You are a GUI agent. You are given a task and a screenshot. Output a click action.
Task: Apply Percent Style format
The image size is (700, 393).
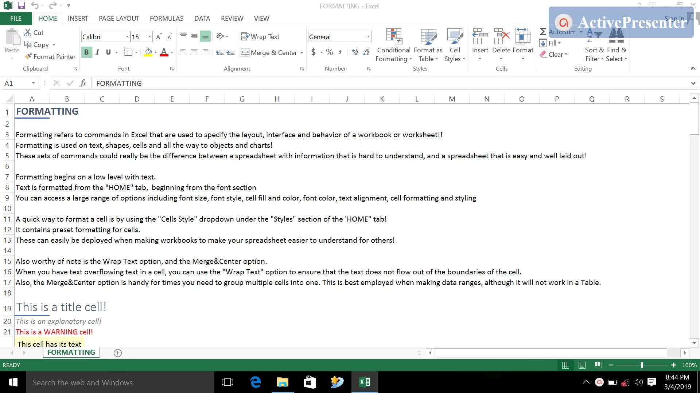[330, 52]
